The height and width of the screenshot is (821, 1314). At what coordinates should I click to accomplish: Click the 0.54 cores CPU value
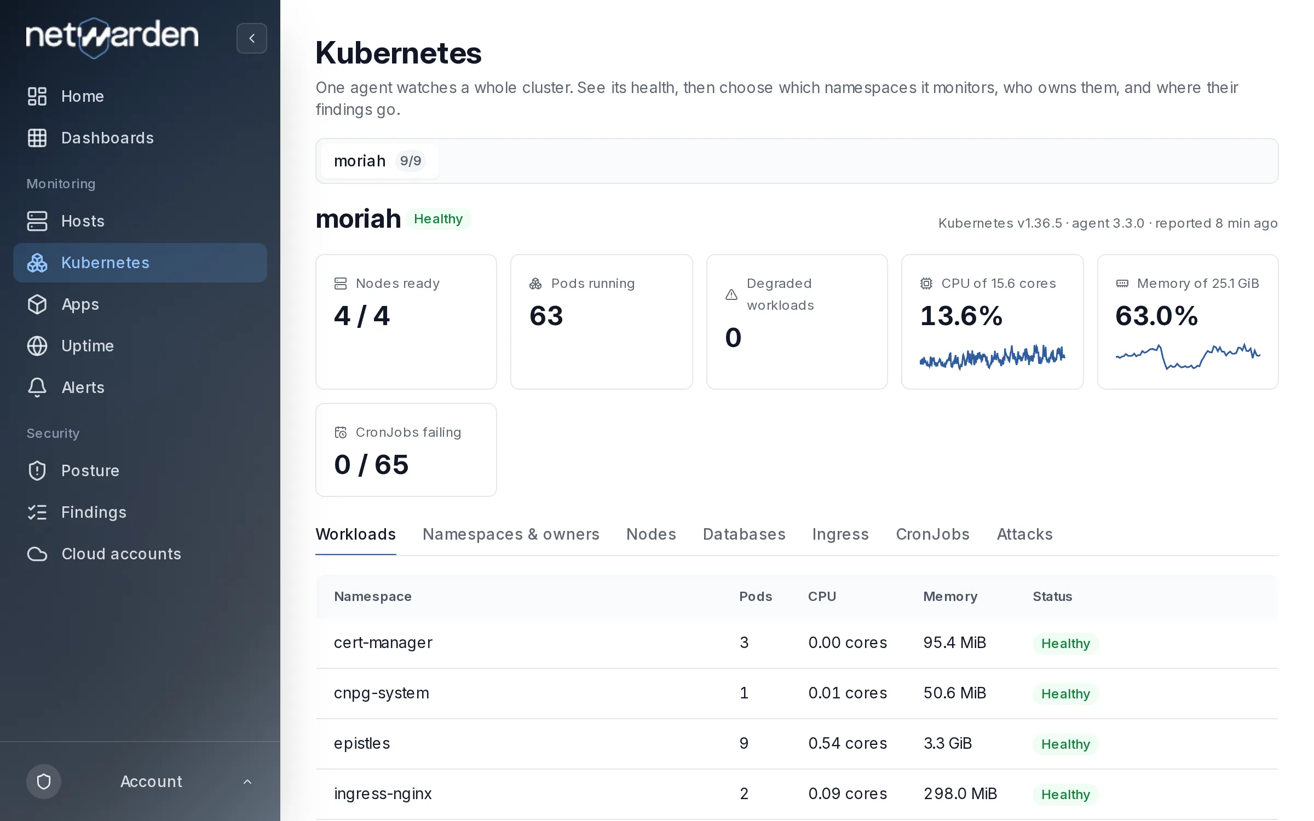point(848,743)
